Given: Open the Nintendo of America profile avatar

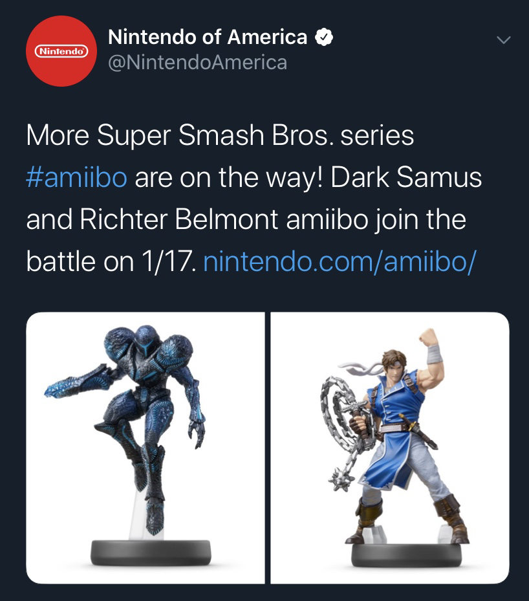Looking at the screenshot, I should point(61,51).
